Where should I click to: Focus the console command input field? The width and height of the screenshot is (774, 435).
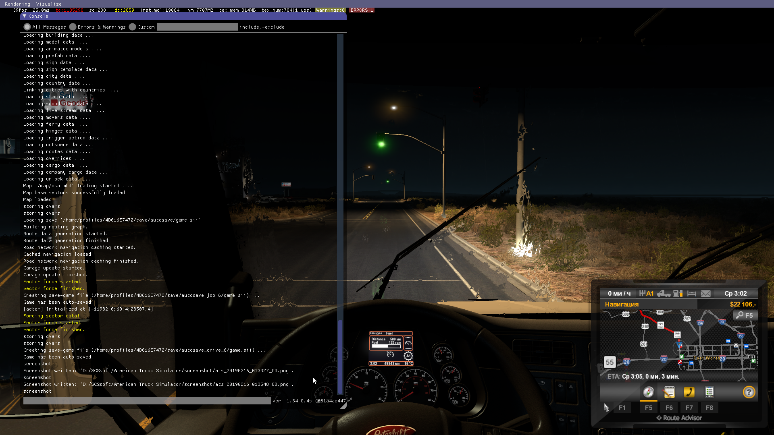coord(147,401)
